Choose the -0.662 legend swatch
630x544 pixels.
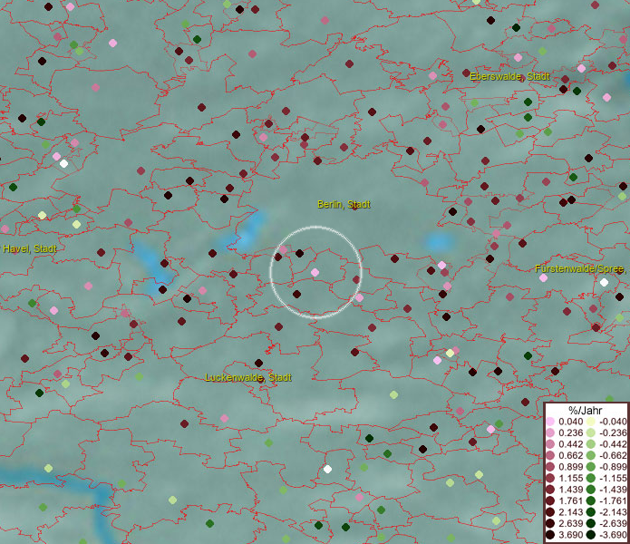590,455
